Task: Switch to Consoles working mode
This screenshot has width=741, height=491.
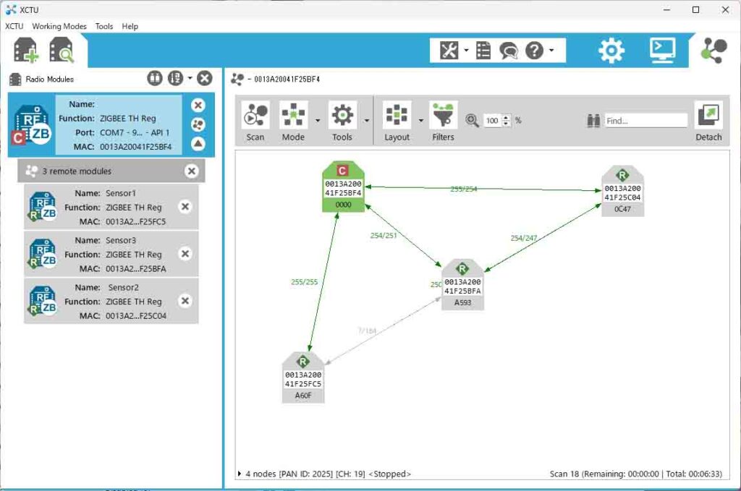Action: (x=662, y=51)
